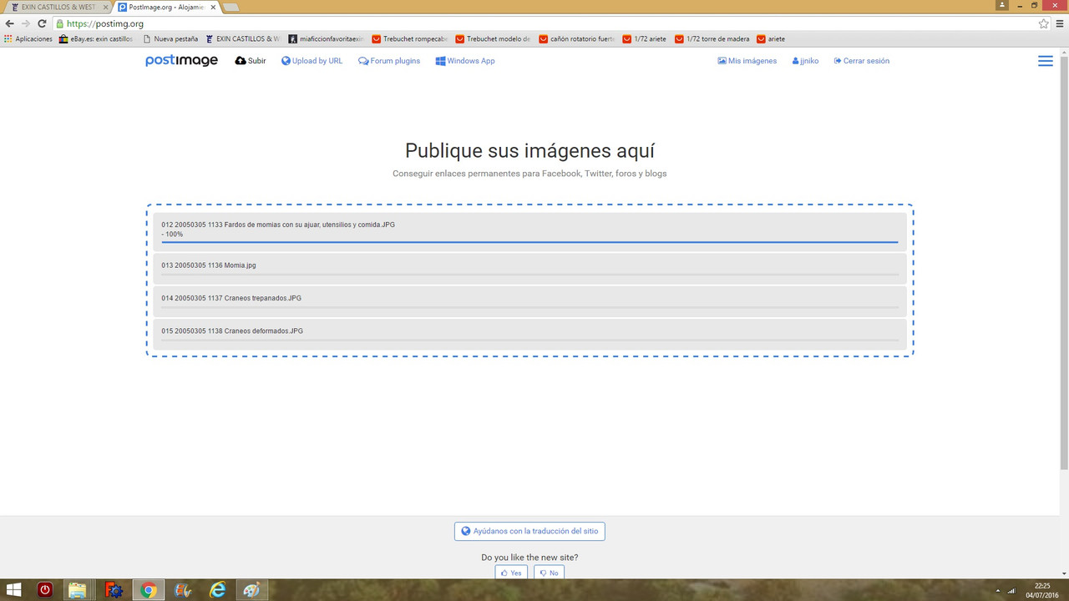Open Forum plugins with the chat icon

click(362, 60)
